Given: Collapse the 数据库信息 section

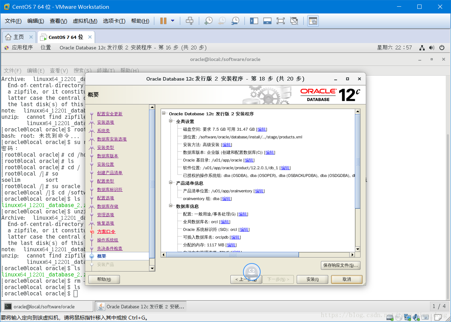Looking at the screenshot, I should click(x=171, y=206).
